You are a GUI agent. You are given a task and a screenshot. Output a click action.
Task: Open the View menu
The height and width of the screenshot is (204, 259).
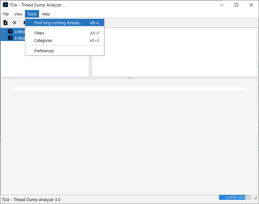18,14
